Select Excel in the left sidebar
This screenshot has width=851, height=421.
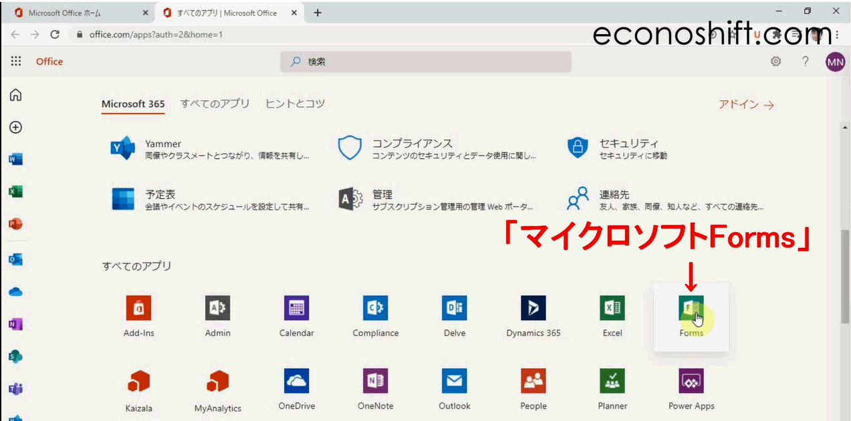pyautogui.click(x=15, y=191)
